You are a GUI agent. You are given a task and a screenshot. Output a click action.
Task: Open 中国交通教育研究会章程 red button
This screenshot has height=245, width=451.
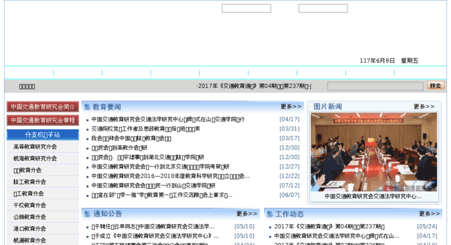(42, 120)
